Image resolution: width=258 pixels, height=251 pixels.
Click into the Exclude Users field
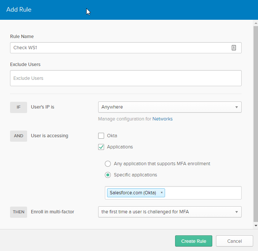click(x=126, y=78)
